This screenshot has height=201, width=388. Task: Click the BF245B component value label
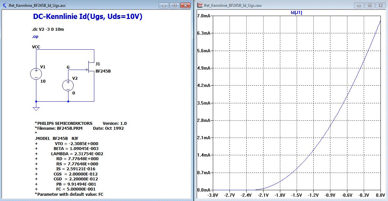tap(103, 71)
